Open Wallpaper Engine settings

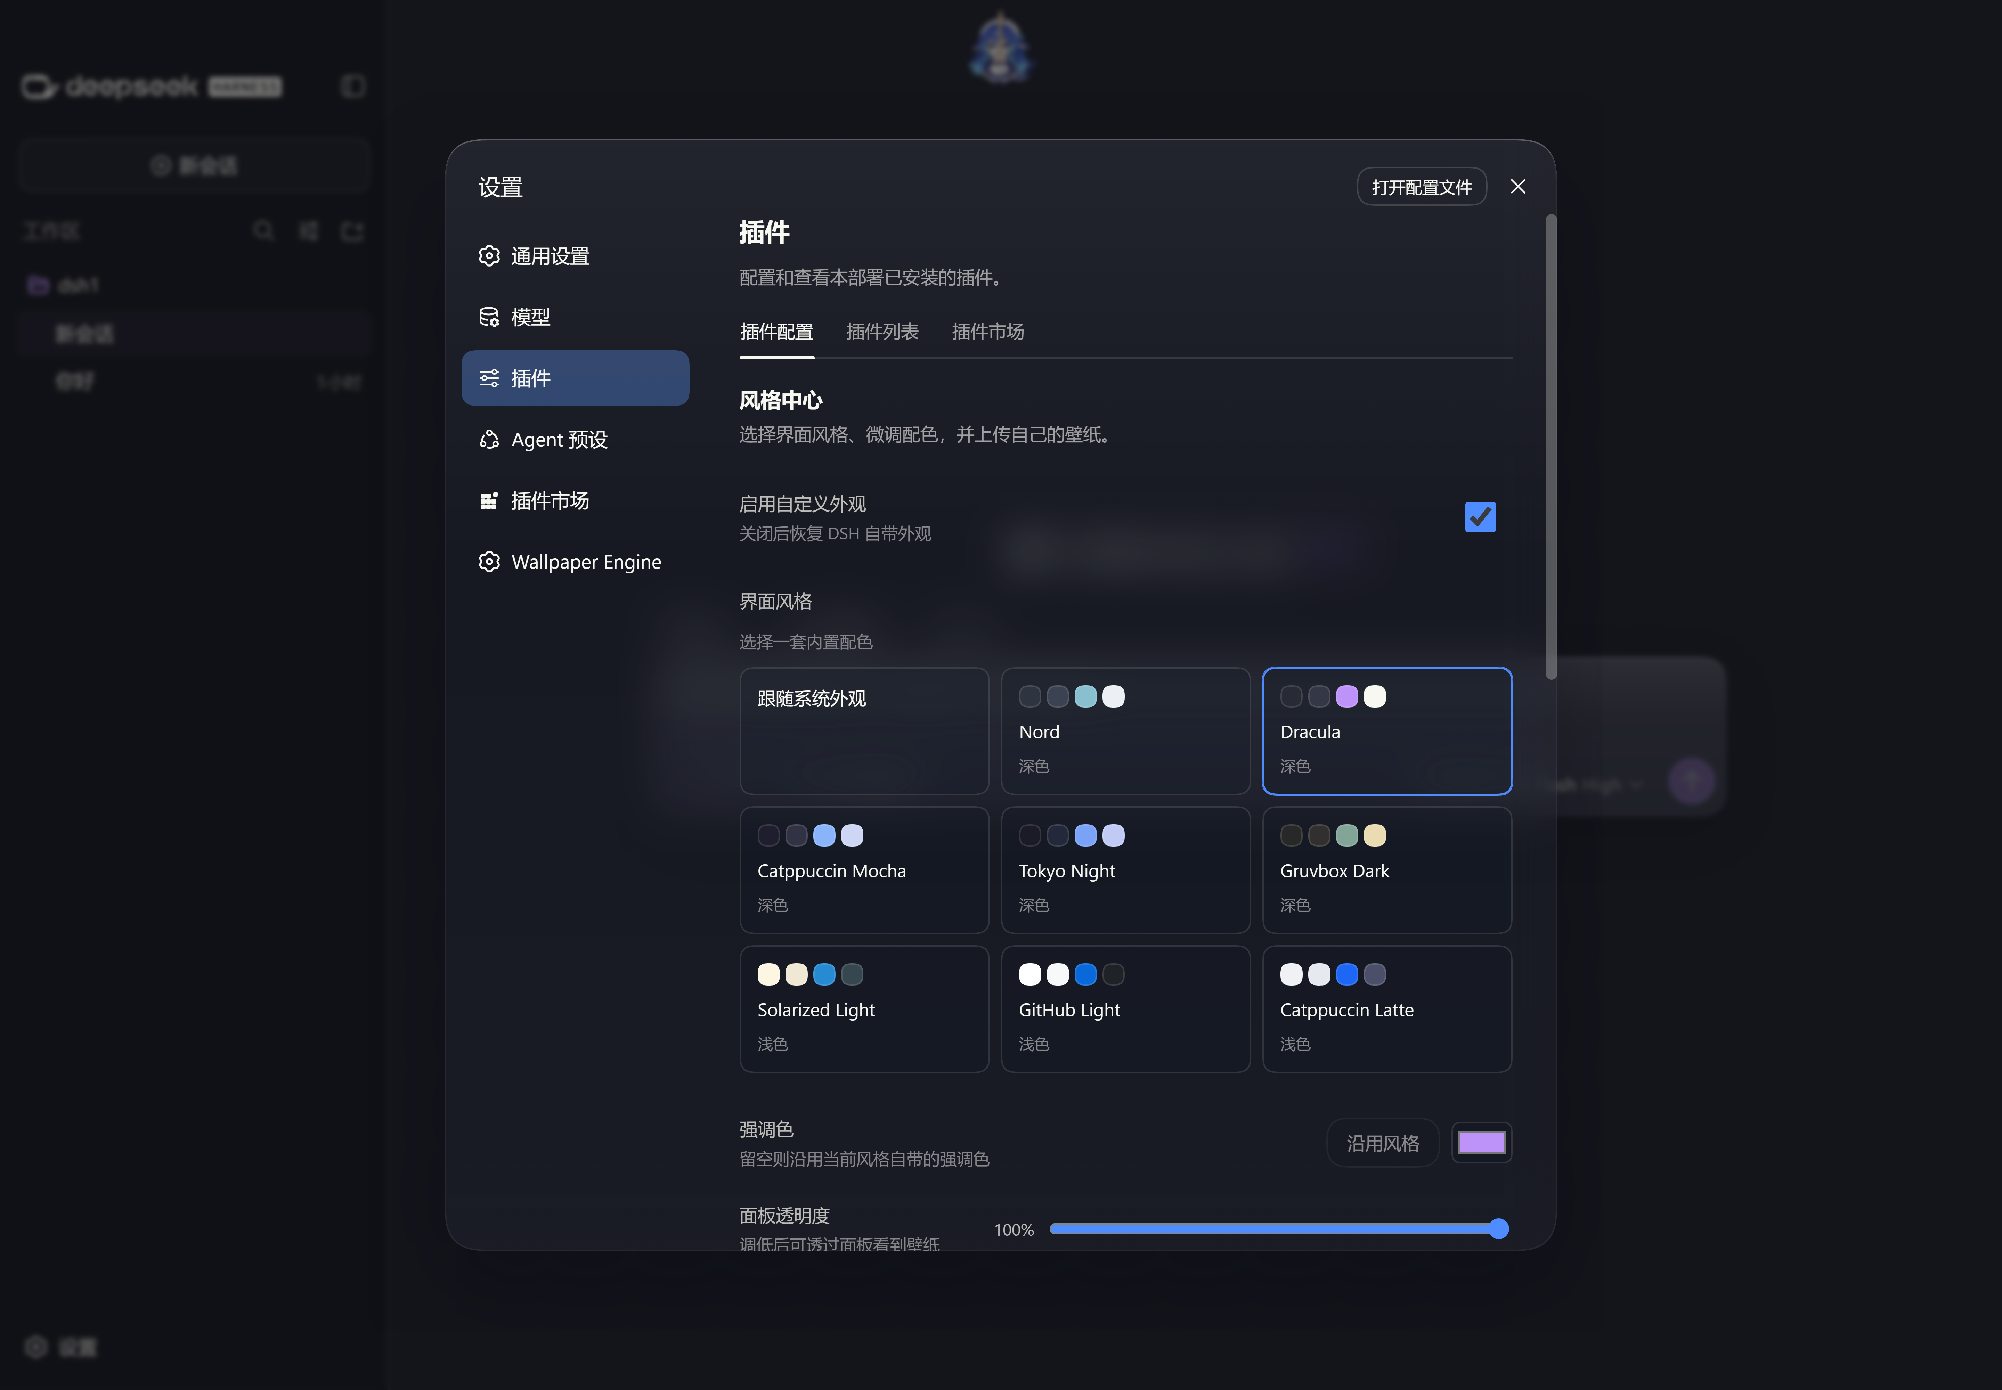click(x=575, y=562)
